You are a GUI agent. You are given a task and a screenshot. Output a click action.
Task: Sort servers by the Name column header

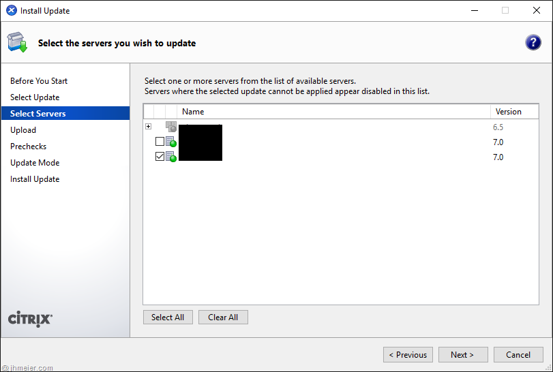pyautogui.click(x=193, y=112)
